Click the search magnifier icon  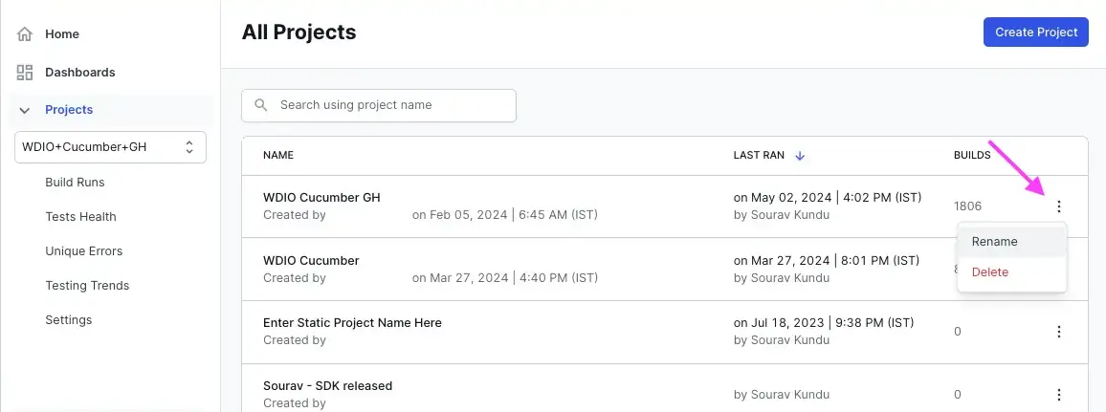260,105
